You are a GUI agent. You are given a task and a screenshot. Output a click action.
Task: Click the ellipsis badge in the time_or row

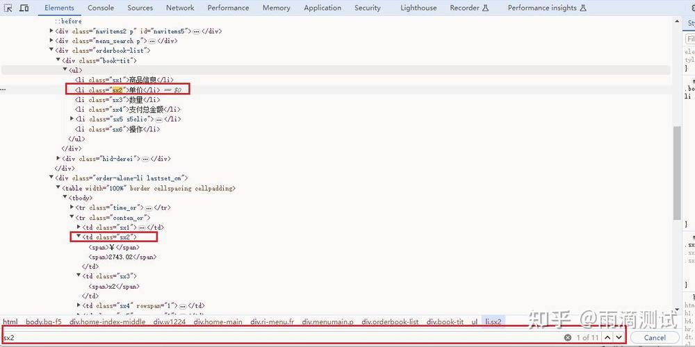149,208
